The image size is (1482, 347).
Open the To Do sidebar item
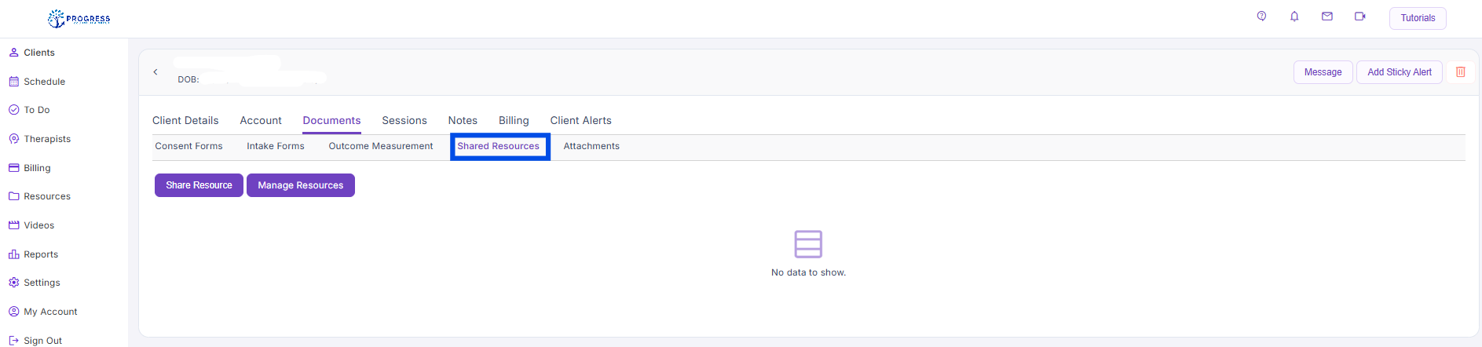(36, 110)
